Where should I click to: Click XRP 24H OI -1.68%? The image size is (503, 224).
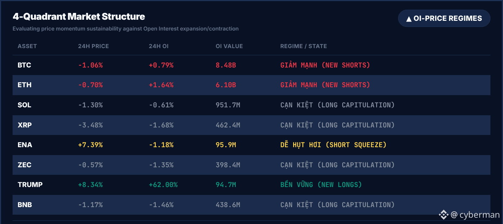(x=161, y=125)
